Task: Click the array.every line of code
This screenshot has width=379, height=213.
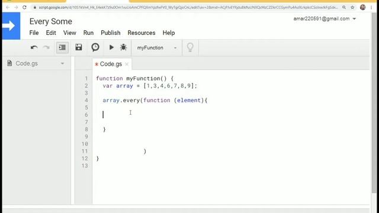Action: pyautogui.click(x=155, y=100)
